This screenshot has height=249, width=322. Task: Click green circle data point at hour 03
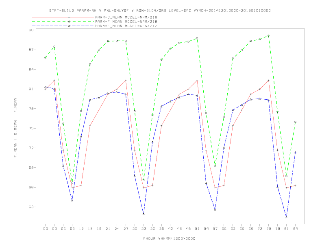(54, 47)
